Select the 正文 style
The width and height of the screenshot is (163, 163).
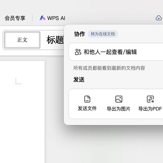pos(22,40)
